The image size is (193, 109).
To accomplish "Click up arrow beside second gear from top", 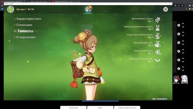I will [x=183, y=32].
